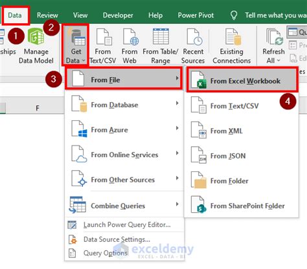The width and height of the screenshot is (307, 269).
Task: Click the Query Options document icon
Action: [x=72, y=253]
